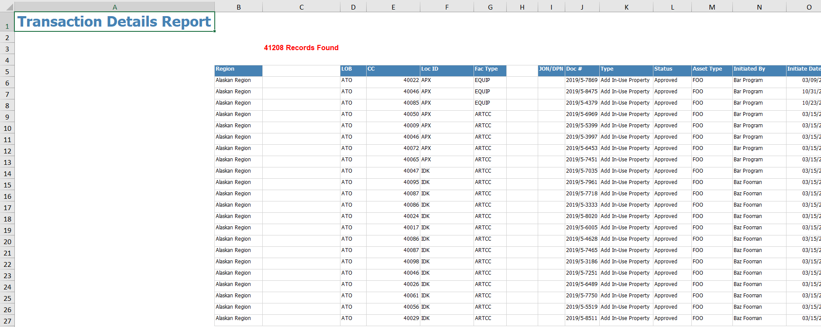This screenshot has width=821, height=327.
Task: Select CC value 40050 in row 9
Action: (x=393, y=116)
